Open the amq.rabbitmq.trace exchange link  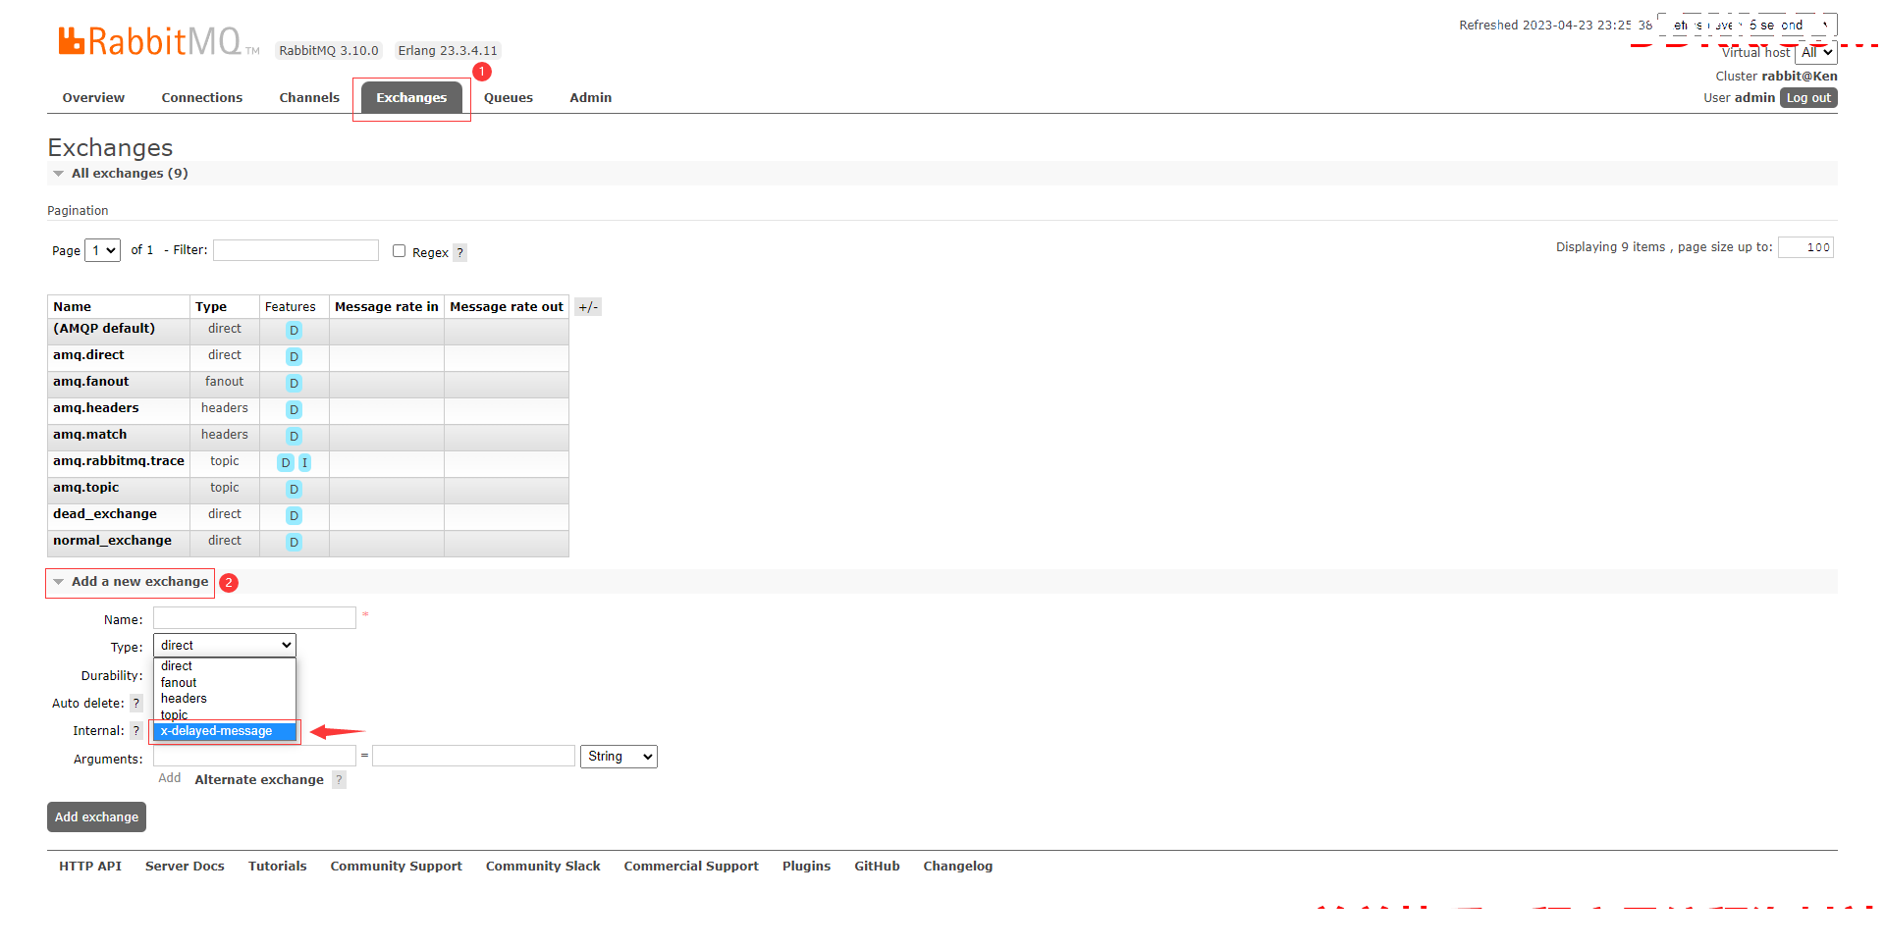tap(119, 461)
